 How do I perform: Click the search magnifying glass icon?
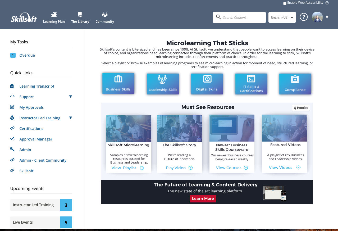coord(218,17)
